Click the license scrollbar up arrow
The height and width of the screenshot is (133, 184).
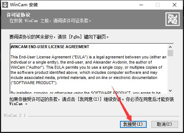(170, 47)
